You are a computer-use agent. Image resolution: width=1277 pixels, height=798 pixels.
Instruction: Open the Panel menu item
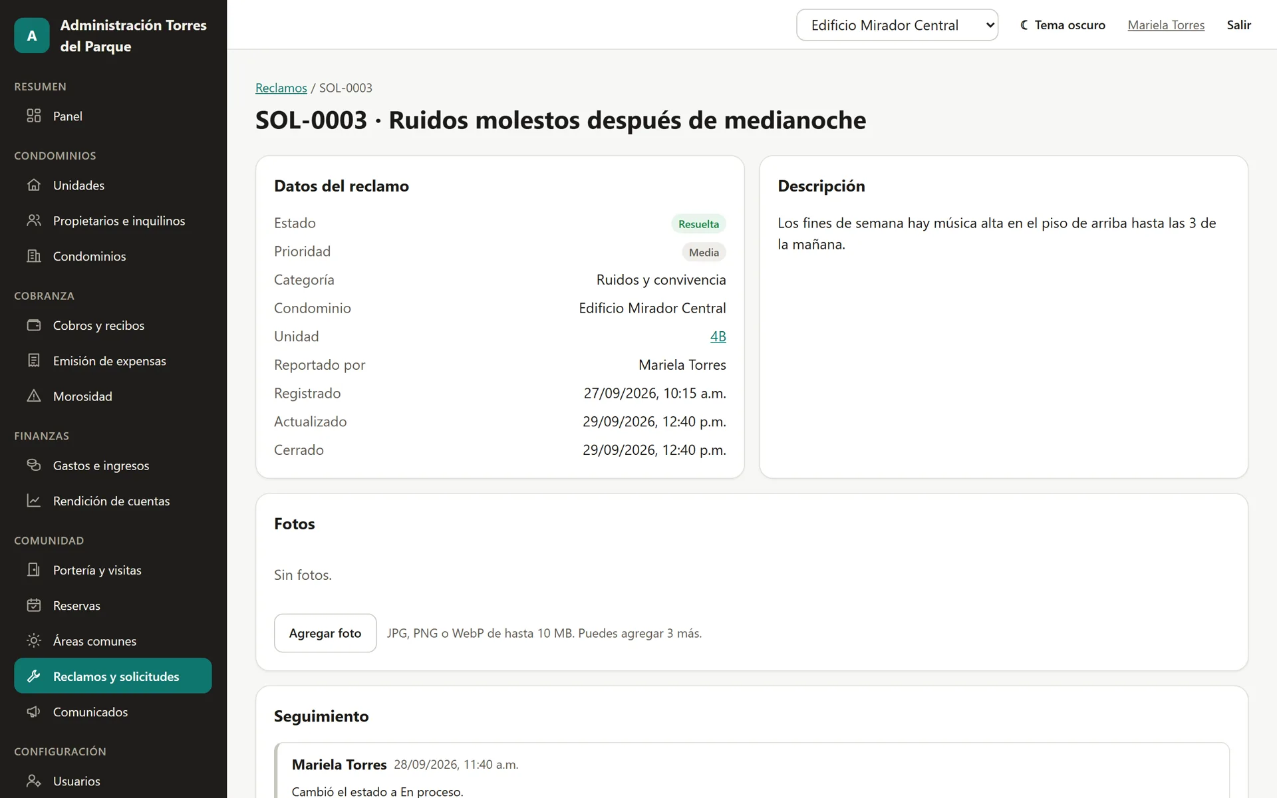point(113,116)
